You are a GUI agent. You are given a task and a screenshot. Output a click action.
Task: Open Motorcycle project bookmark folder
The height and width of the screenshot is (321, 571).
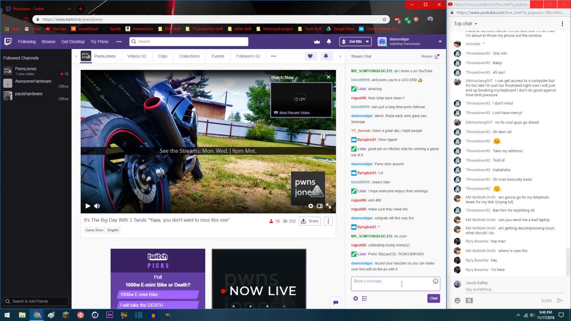pyautogui.click(x=274, y=29)
